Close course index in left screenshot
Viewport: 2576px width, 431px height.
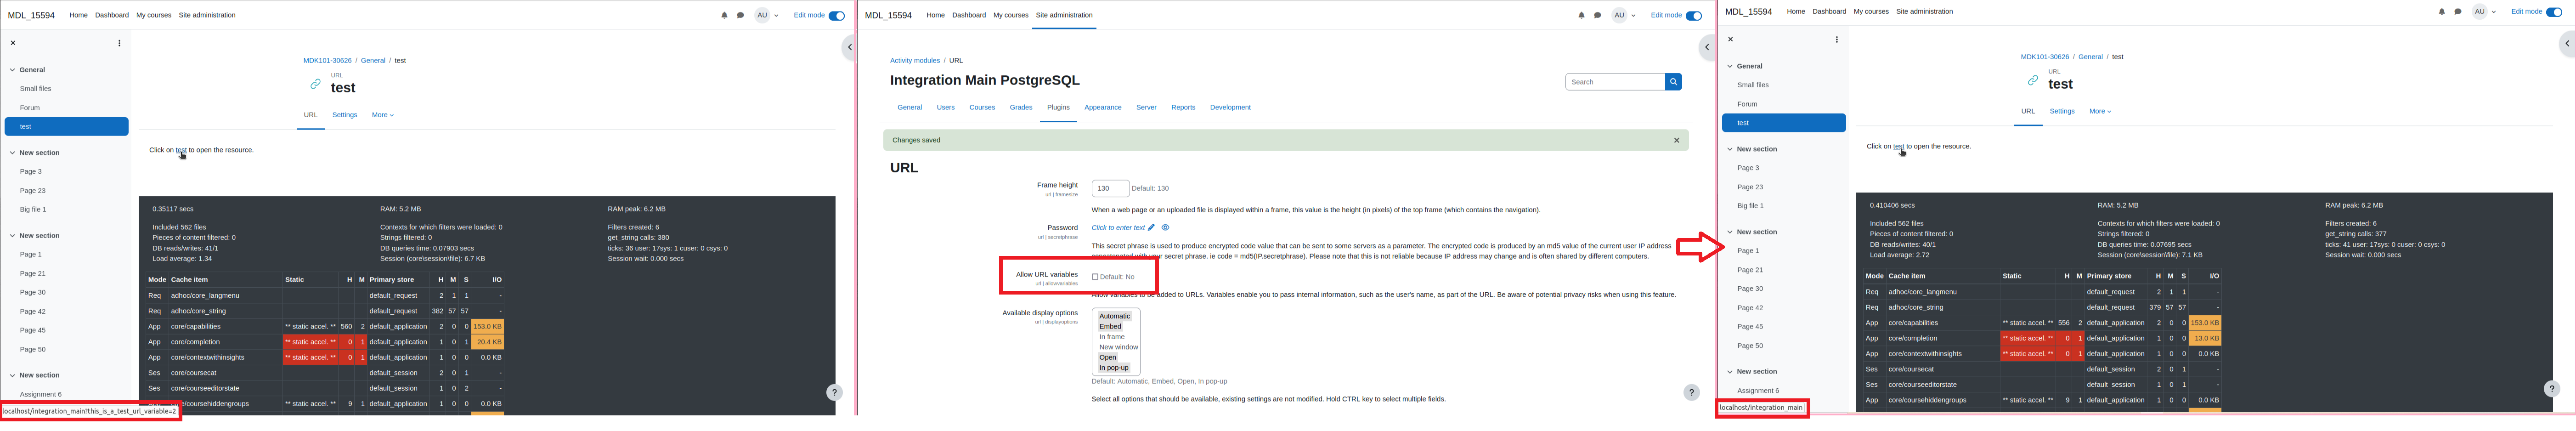(x=13, y=43)
